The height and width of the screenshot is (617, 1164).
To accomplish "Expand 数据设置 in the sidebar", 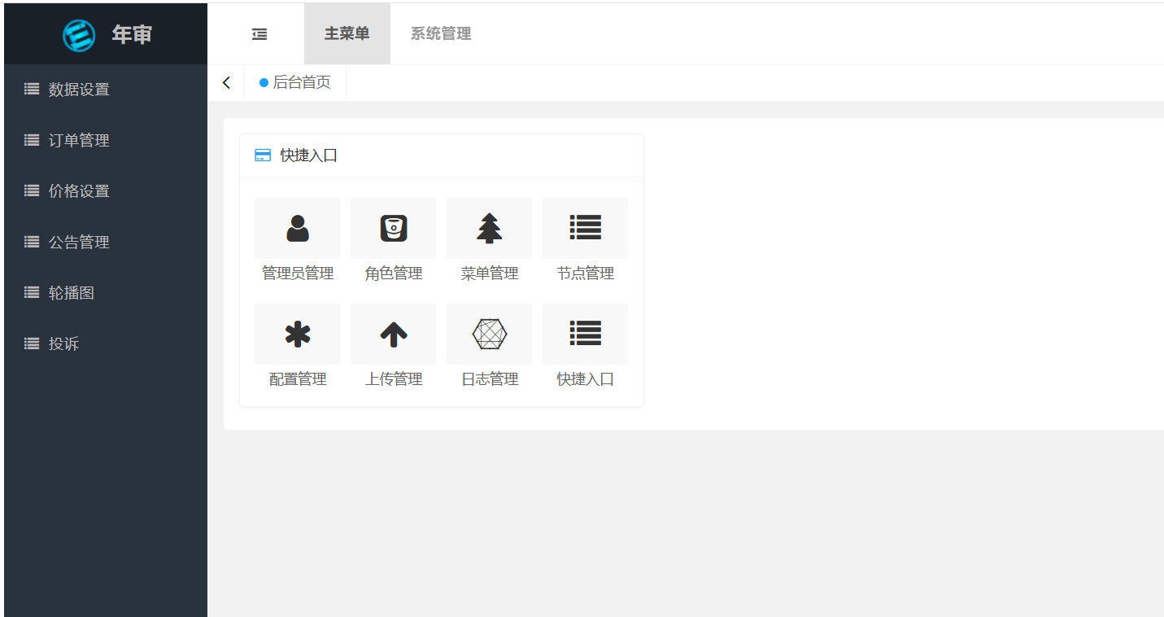I will (x=79, y=90).
